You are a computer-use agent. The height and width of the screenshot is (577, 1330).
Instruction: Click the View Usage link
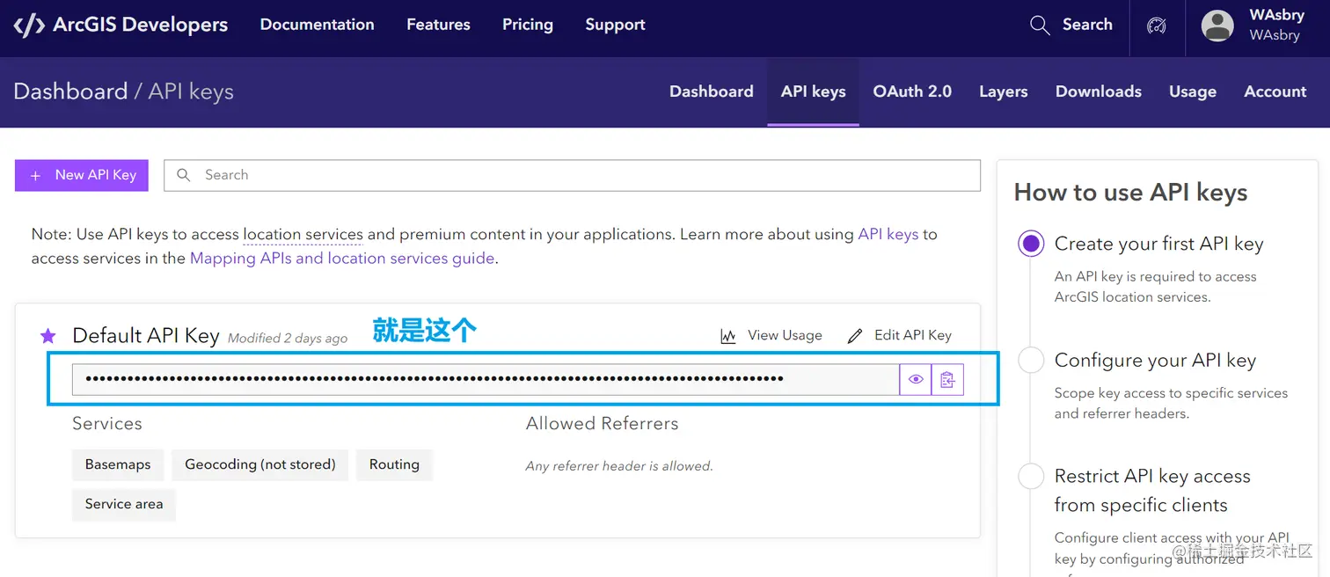771,335
